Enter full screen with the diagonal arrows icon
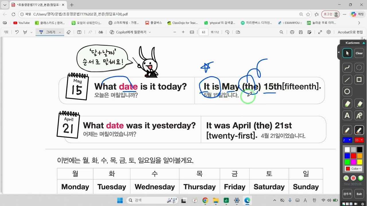367x206 pixels. (x=320, y=32)
